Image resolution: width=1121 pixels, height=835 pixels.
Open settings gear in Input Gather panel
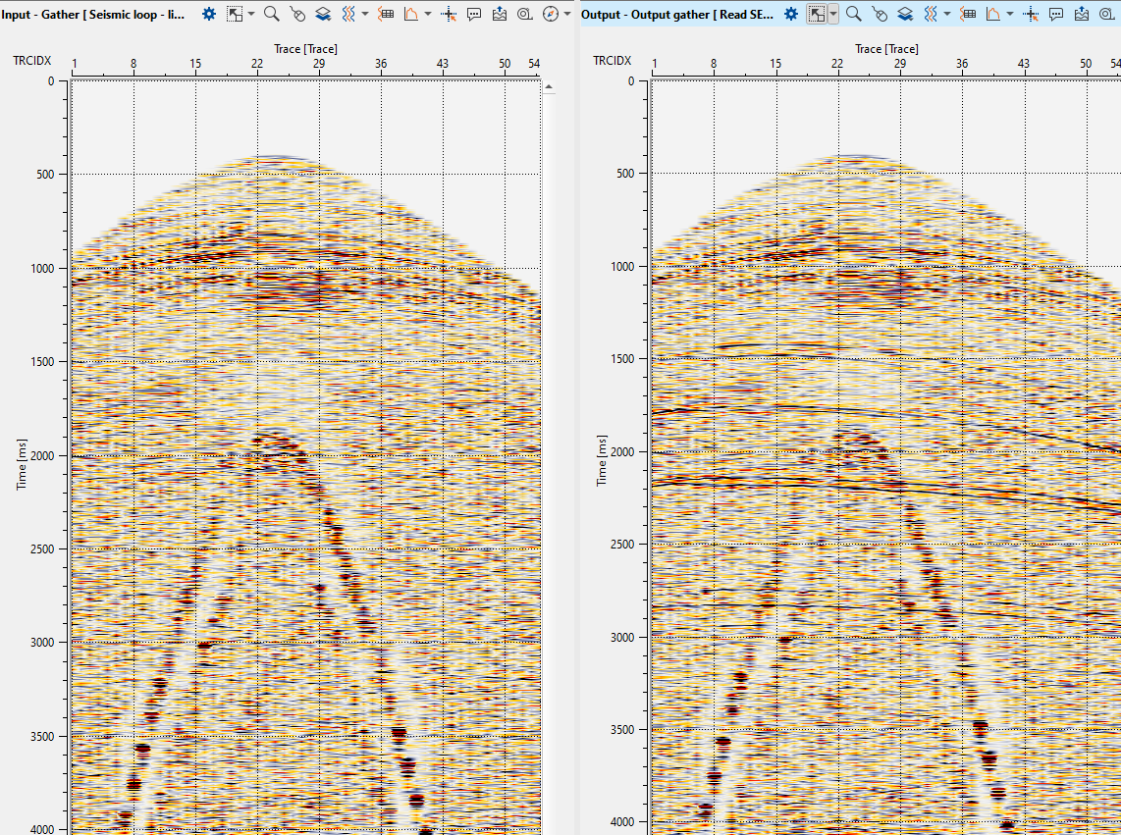coord(209,14)
